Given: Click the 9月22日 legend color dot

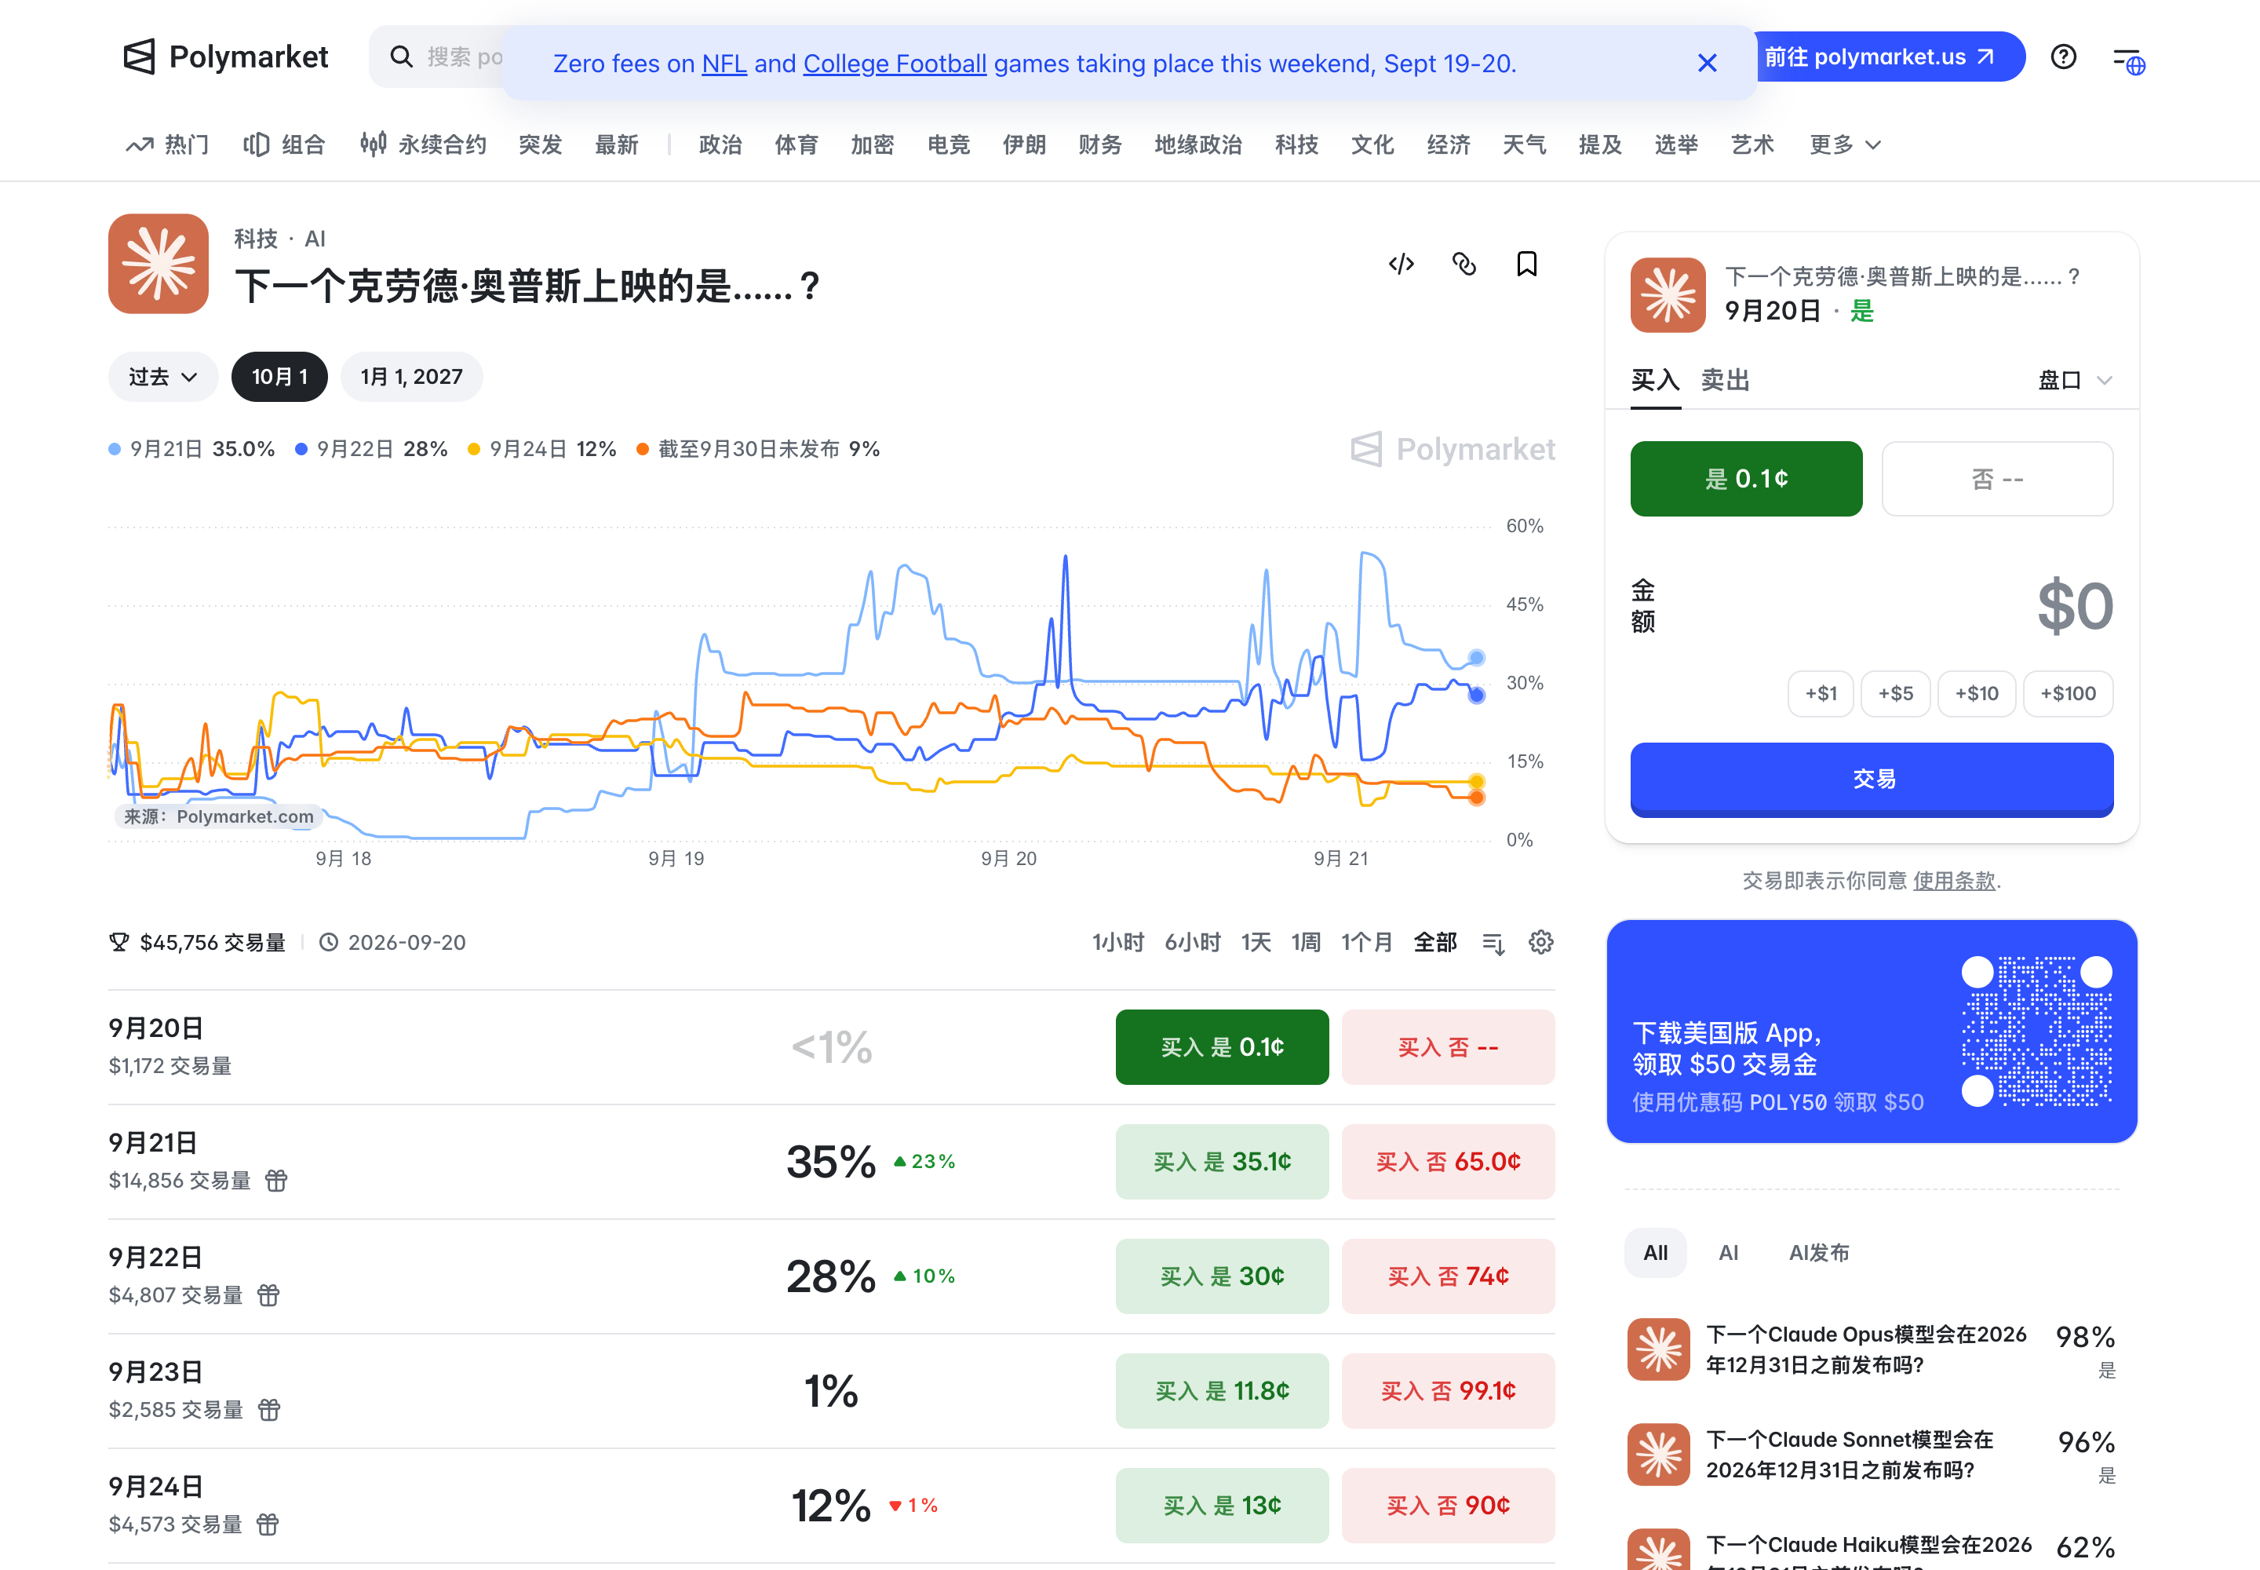Looking at the screenshot, I should [301, 450].
